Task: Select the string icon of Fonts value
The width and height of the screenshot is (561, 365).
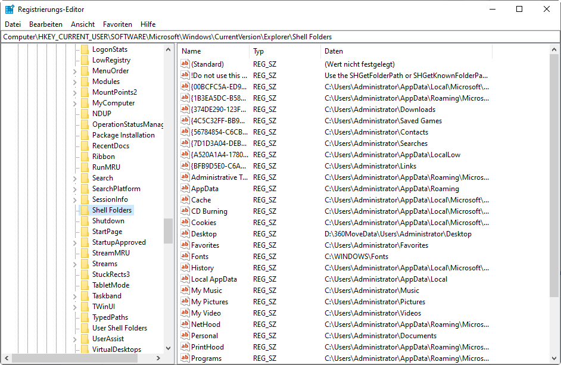Action: [185, 256]
